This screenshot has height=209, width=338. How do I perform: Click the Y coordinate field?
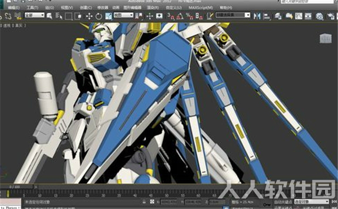(193, 202)
